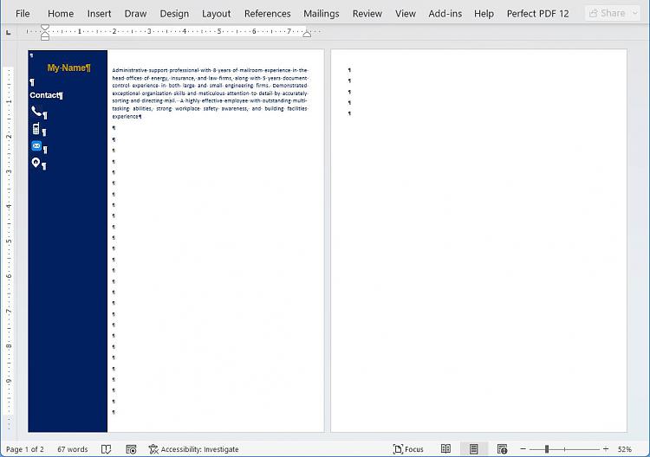The width and height of the screenshot is (650, 457).
Task: Click the My Name heading text
Action: click(x=68, y=68)
